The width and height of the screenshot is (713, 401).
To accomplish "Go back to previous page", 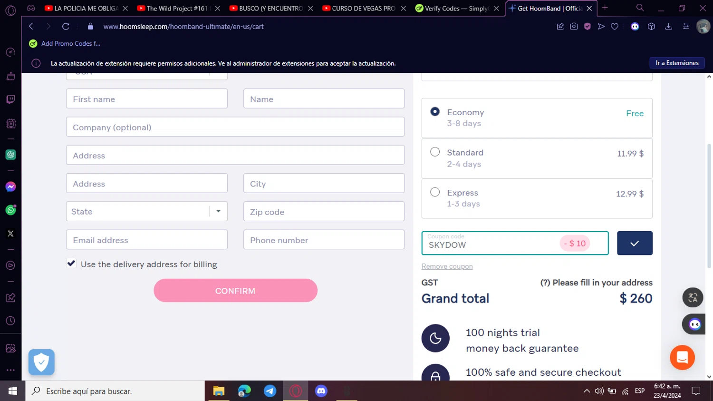I will point(31,27).
